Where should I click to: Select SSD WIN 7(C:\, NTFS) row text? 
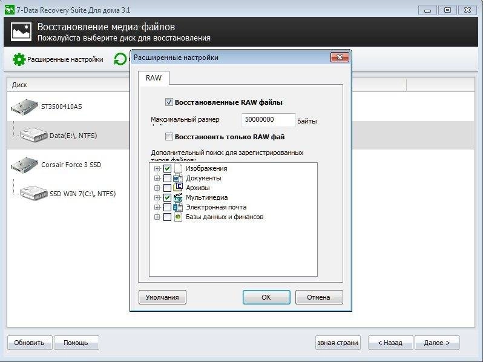(x=82, y=194)
